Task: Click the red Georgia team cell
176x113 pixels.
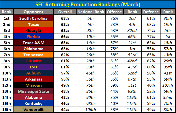Action: point(33,31)
